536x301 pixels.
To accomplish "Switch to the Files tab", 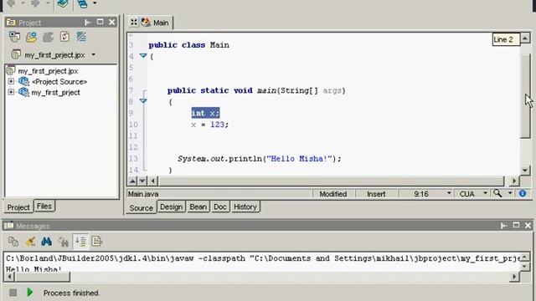I will (x=44, y=207).
